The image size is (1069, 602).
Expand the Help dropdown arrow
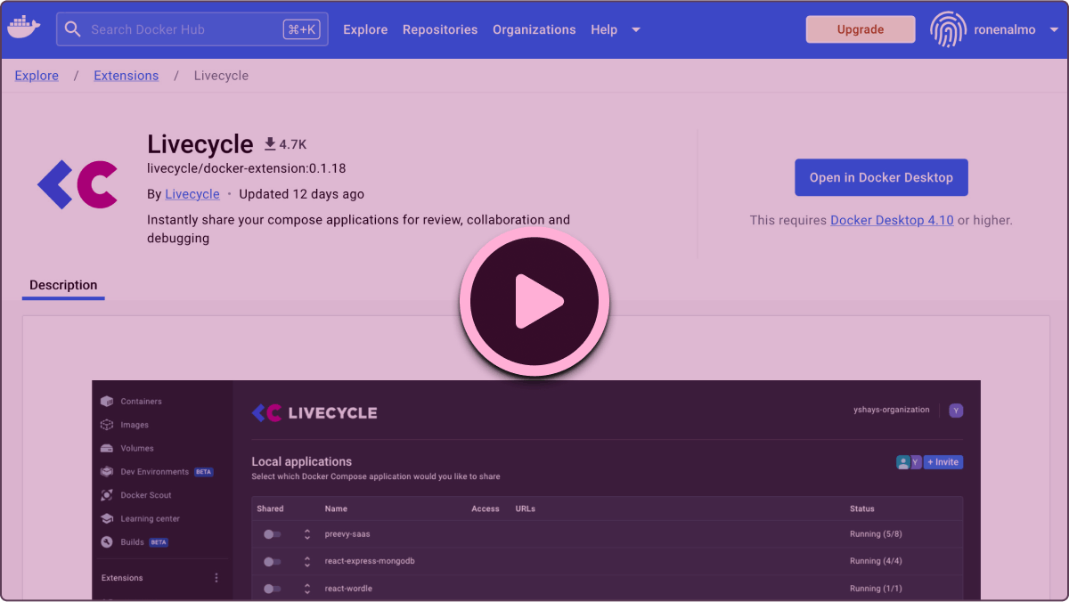[x=636, y=29]
